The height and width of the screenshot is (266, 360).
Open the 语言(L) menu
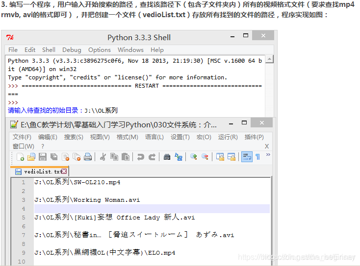click(154, 137)
